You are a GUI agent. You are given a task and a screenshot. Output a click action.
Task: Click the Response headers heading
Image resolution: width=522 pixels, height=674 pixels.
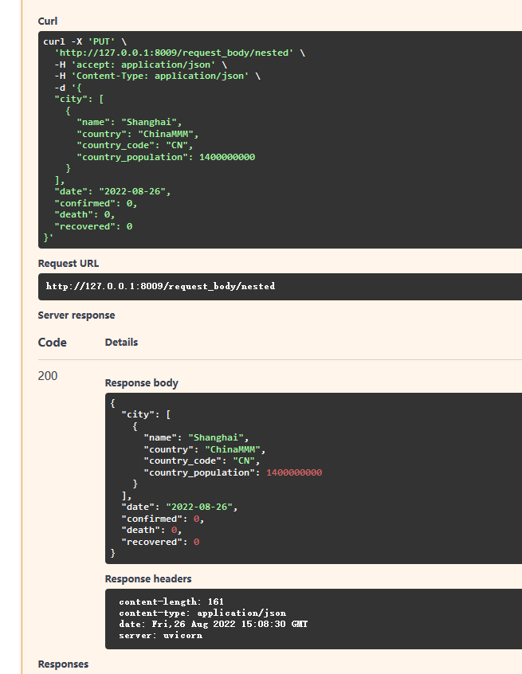148,579
